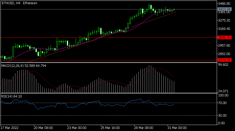Click the 17 Mar 2022 date label

[x=9, y=128]
